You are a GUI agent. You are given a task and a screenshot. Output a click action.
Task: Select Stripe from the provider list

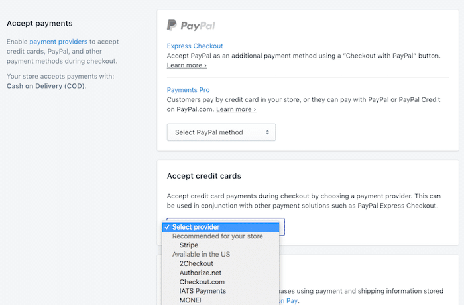pyautogui.click(x=188, y=245)
